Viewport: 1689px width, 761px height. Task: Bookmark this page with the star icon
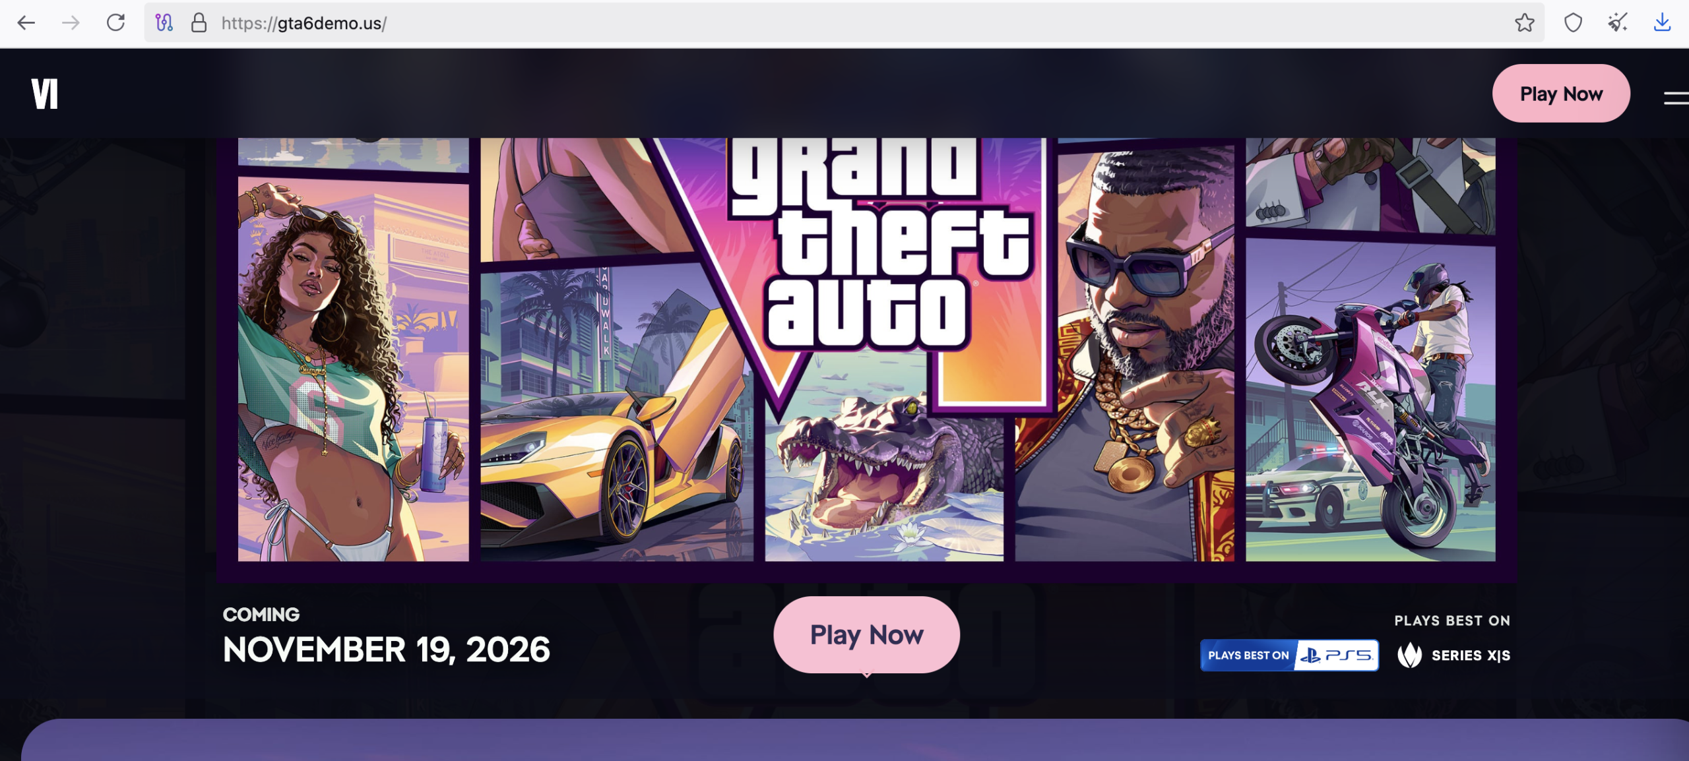(x=1524, y=23)
